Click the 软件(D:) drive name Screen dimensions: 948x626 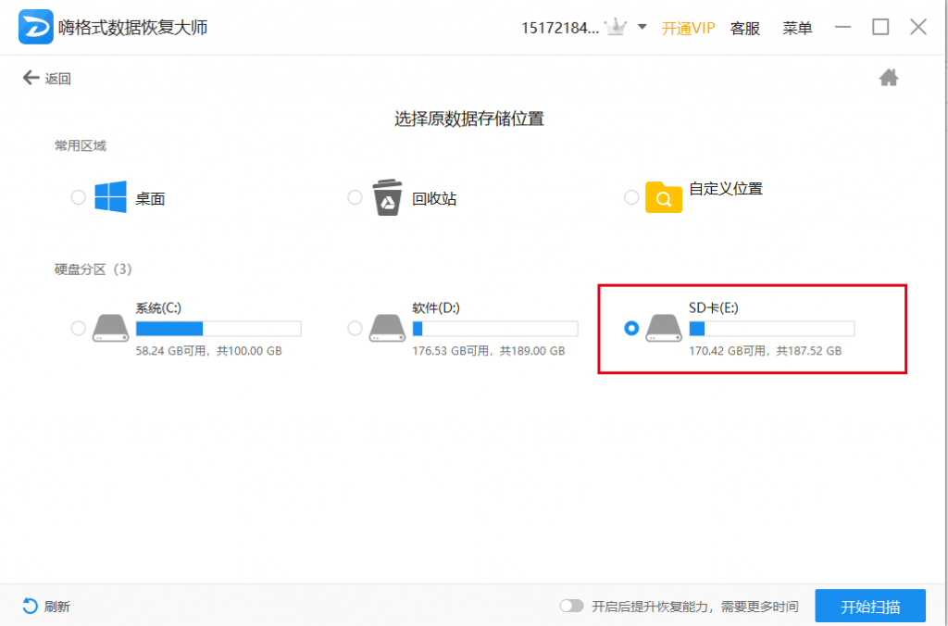point(436,307)
